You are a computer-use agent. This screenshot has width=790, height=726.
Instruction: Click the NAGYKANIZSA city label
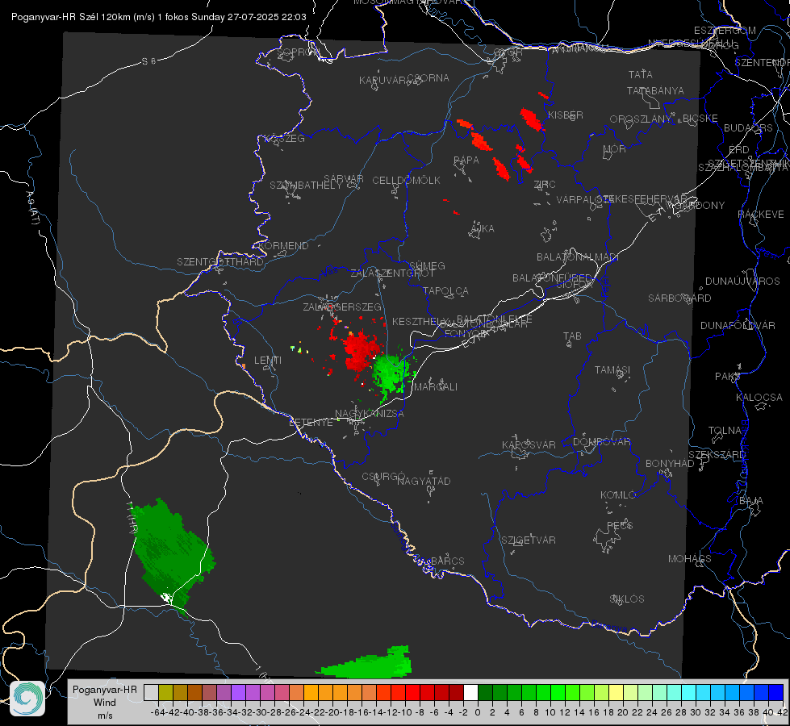(x=370, y=414)
